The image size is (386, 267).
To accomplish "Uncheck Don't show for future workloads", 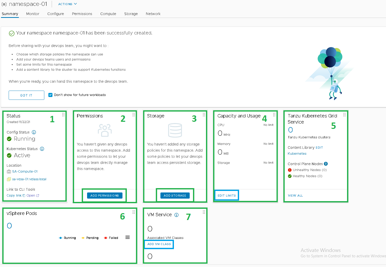I will 50,95.
